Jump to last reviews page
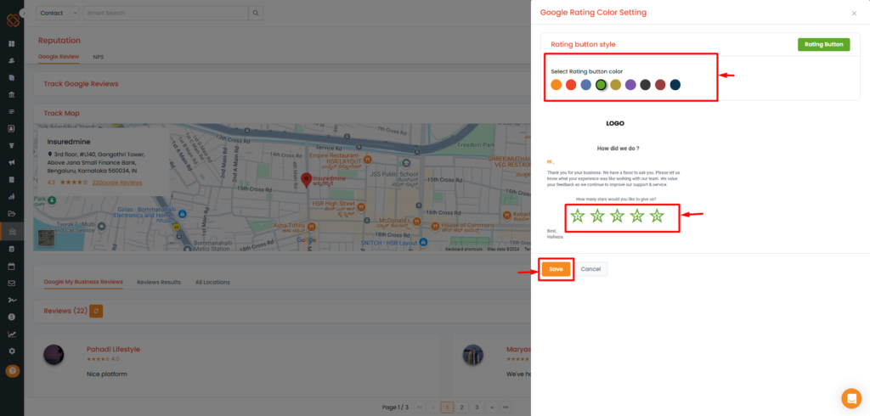The height and width of the screenshot is (416, 870). (x=506, y=408)
